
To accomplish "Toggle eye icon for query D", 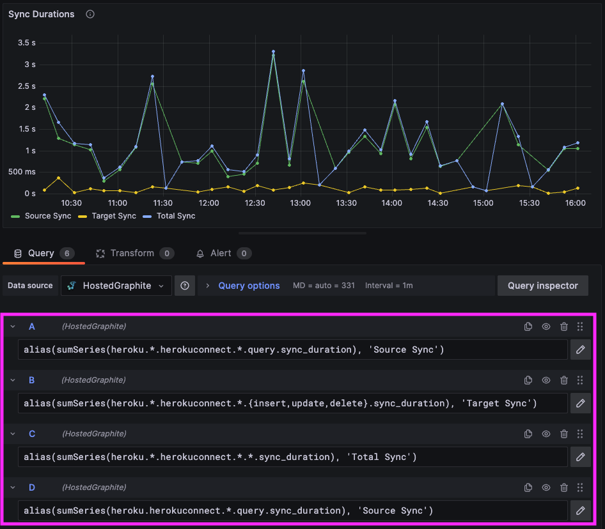I will coord(546,487).
